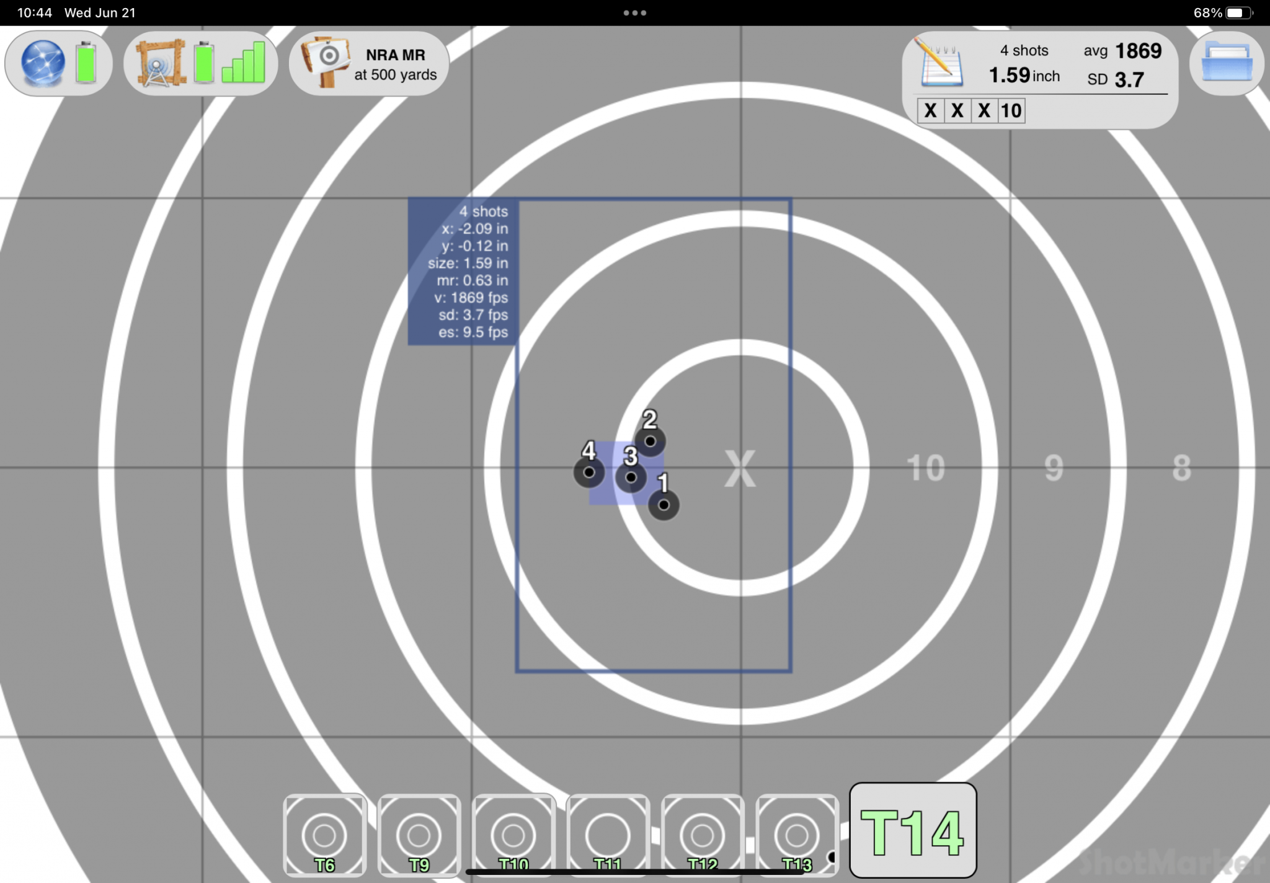Tap the 'v: 1869 fps' statistic line
The height and width of the screenshot is (883, 1270).
471,298
